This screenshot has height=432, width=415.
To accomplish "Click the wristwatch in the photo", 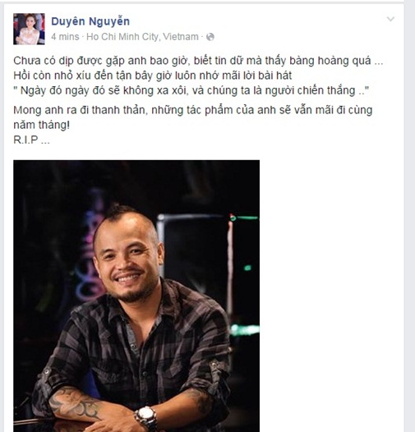I will [146, 416].
